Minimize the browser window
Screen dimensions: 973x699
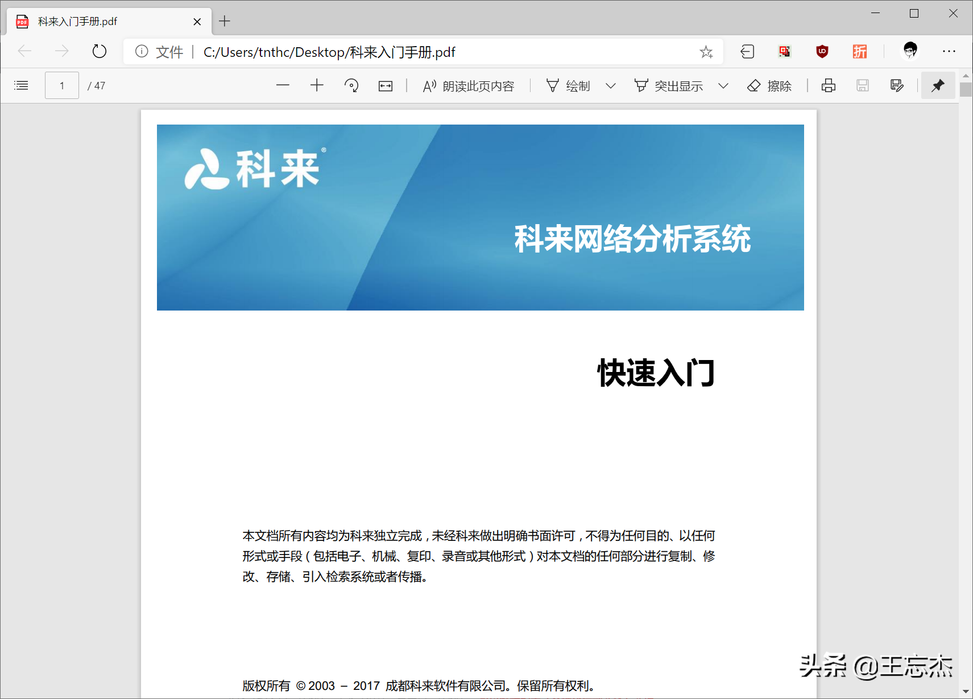[876, 13]
